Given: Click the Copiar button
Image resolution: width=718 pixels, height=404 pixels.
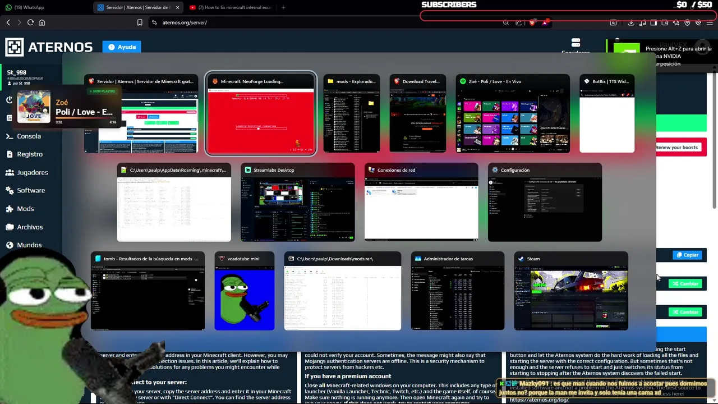Looking at the screenshot, I should [687, 255].
